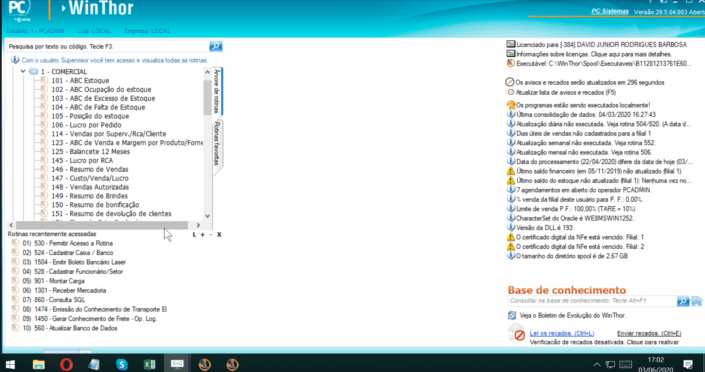The image size is (705, 372).
Task: Click warning icon for Último saldo financeiro
Action: (x=511, y=171)
